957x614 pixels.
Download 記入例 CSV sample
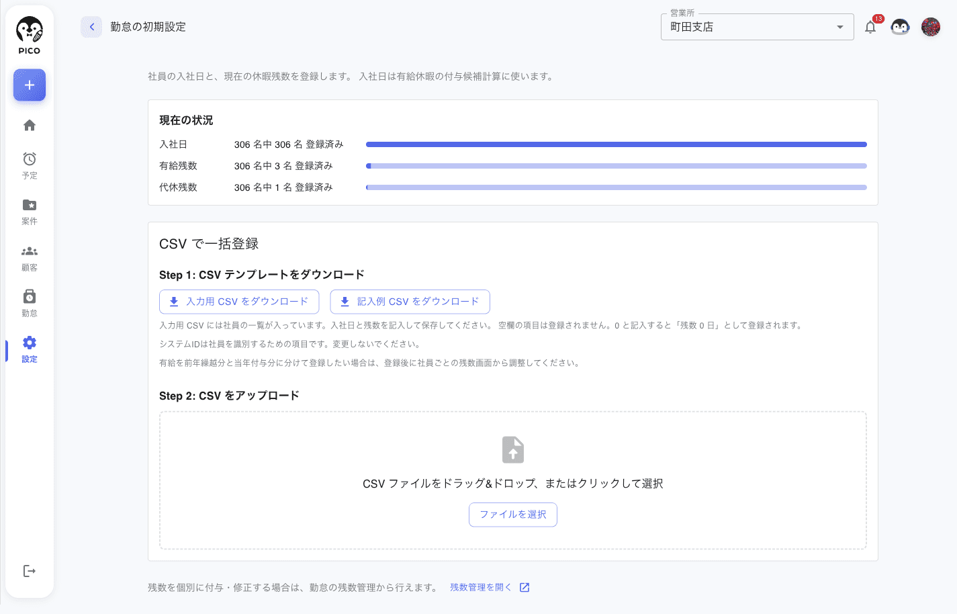point(410,302)
